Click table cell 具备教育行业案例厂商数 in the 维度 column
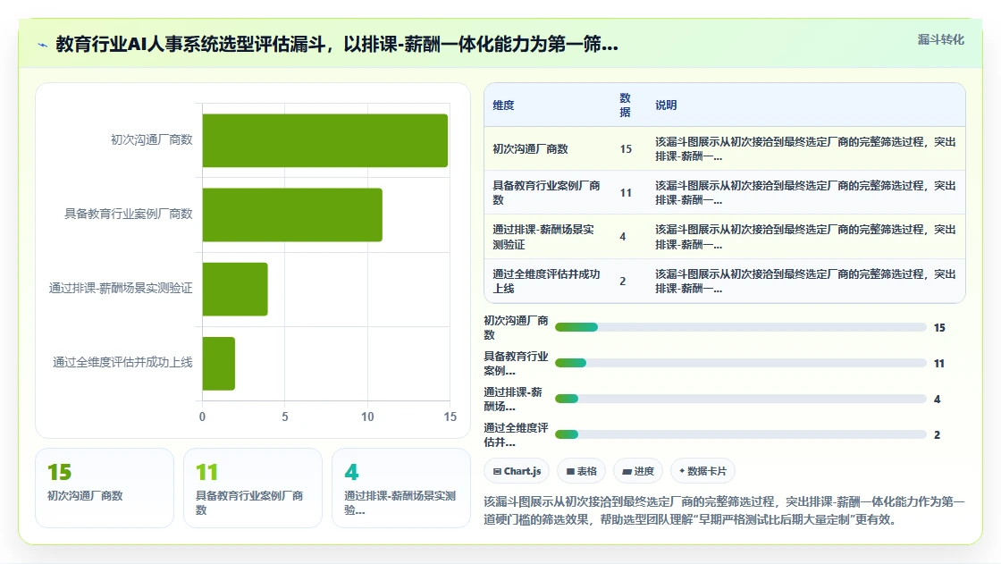 [546, 192]
